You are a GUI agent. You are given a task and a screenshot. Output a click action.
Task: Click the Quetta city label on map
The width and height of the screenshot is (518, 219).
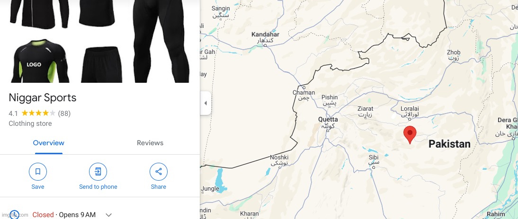[x=328, y=119]
